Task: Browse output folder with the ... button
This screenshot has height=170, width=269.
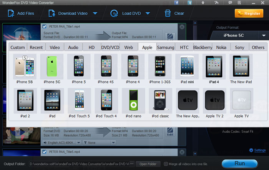Action: click(132, 164)
